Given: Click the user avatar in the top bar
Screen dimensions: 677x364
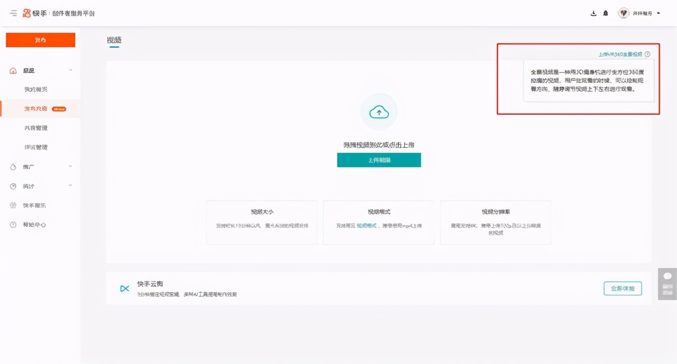Looking at the screenshot, I should 623,13.
